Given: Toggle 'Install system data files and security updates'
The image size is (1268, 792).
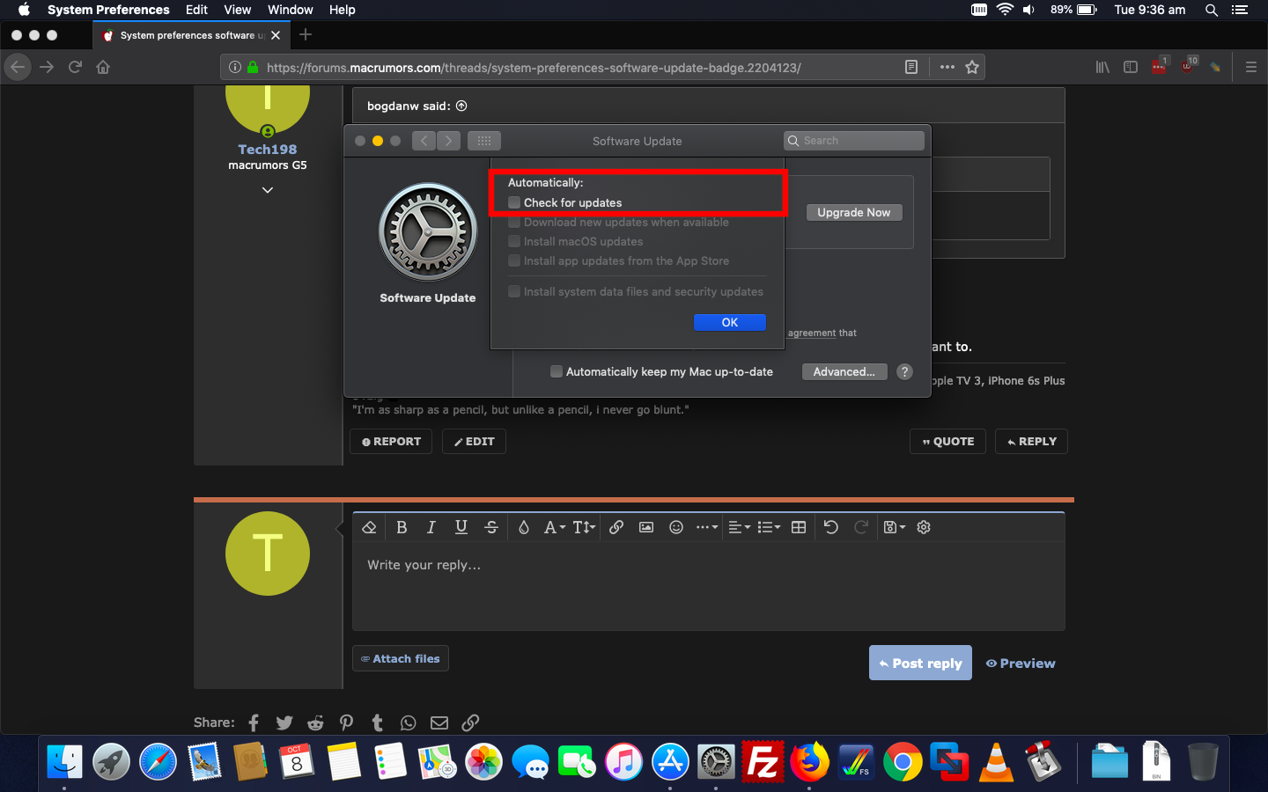Looking at the screenshot, I should [514, 291].
